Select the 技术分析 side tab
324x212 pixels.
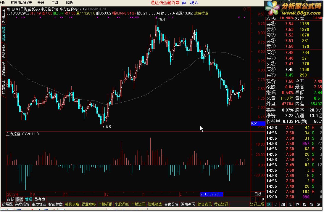[x=4, y=34]
